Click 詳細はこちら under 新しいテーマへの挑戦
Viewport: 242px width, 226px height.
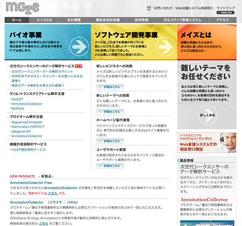[x=110, y=111]
